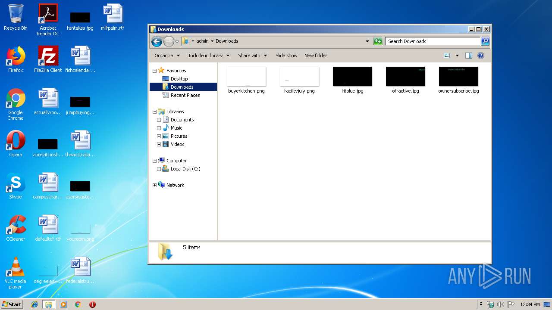
Task: Select Recent Places in navigation pane
Action: [x=185, y=95]
